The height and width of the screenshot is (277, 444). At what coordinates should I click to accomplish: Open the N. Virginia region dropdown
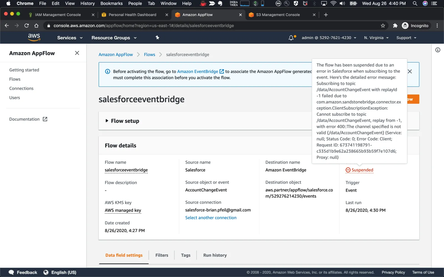(x=376, y=38)
